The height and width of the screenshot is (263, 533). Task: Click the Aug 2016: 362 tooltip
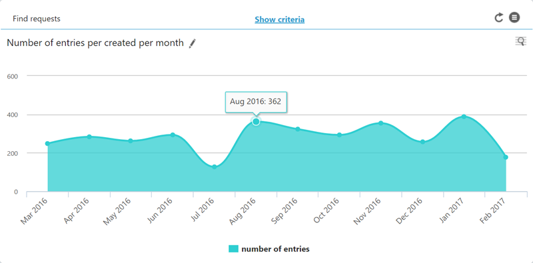[256, 102]
